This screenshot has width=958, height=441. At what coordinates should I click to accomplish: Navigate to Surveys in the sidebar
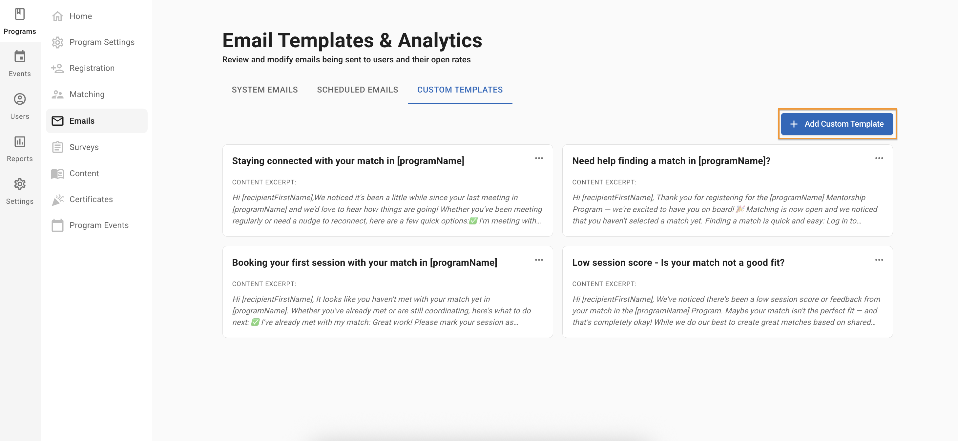84,147
